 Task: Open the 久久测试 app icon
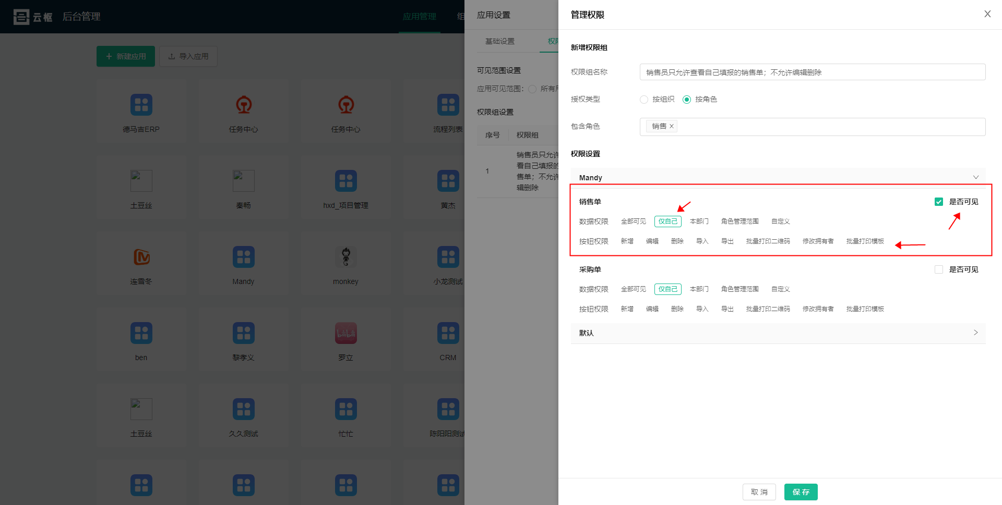pos(243,409)
